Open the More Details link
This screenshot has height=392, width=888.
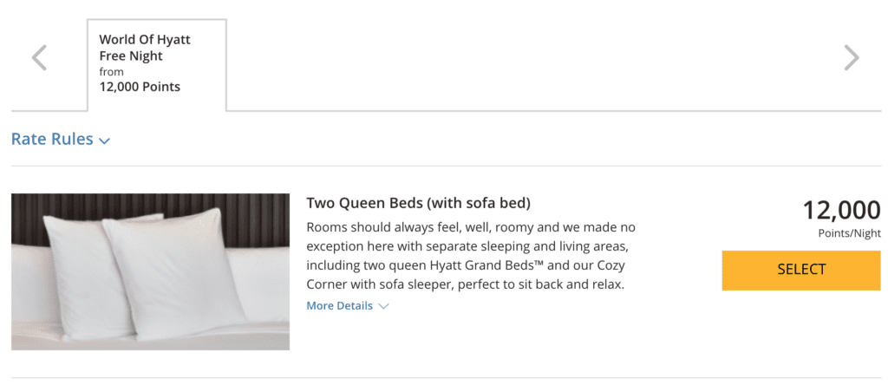339,306
